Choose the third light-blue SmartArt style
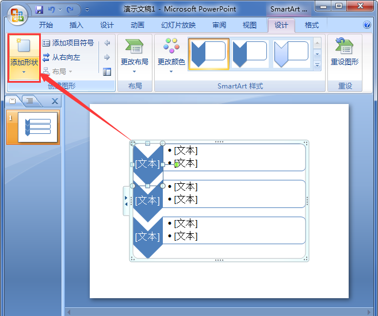Viewport: 378px width, 316px height. click(x=292, y=54)
